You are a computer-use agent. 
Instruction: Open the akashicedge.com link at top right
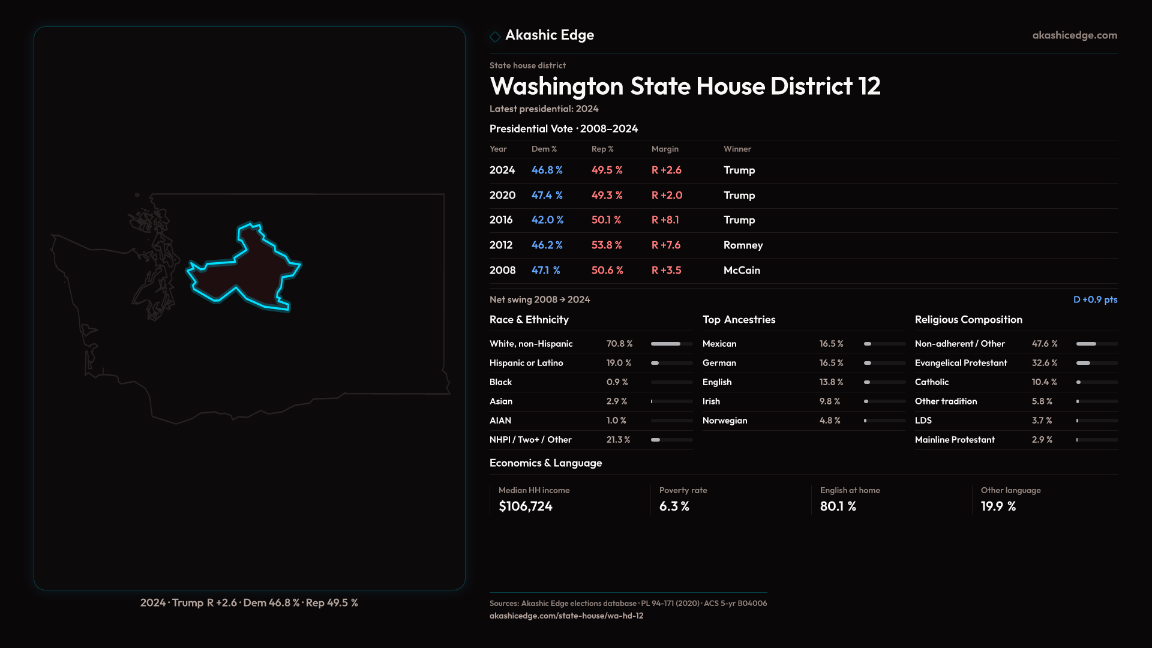(1074, 35)
